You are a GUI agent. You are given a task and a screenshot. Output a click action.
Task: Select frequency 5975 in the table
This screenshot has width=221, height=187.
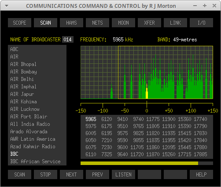(91, 126)
